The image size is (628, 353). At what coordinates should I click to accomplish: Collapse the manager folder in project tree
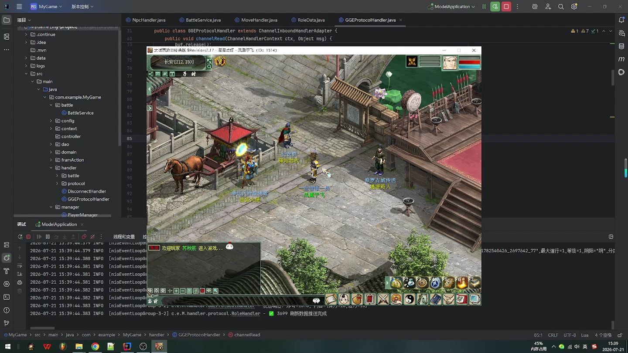(51, 207)
